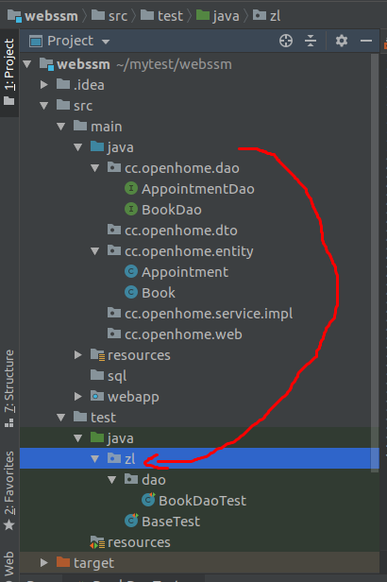Click the Project panel vertical scrollbar
Image resolution: width=387 pixels, height=582 pixels.
click(x=375, y=263)
